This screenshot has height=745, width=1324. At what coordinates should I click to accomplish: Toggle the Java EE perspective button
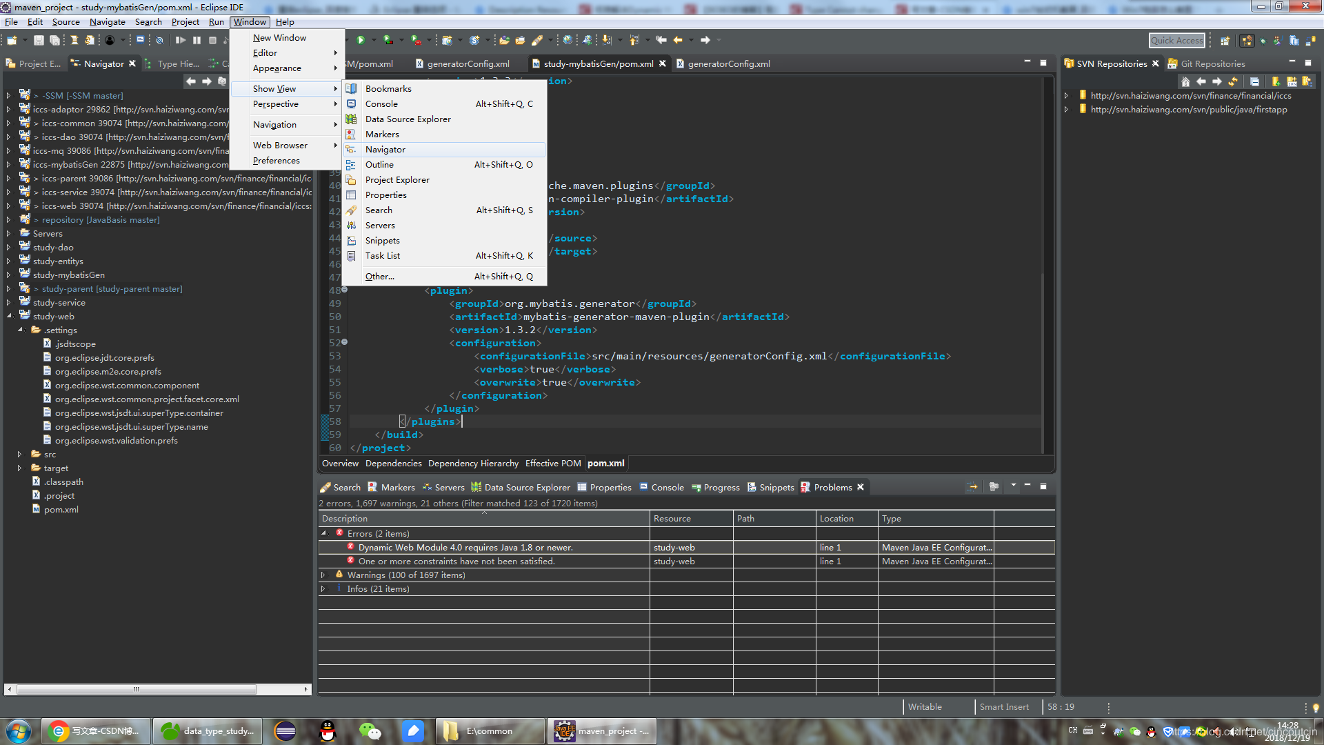point(1247,41)
